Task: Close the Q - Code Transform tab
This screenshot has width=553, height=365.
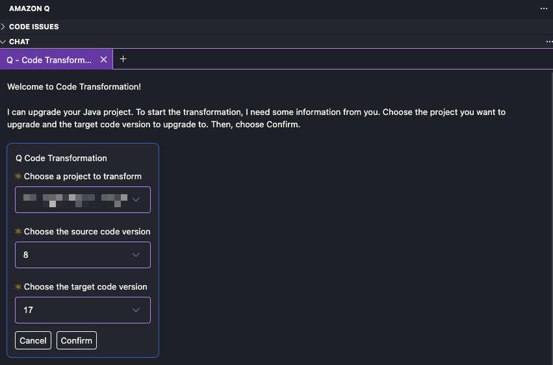Action: pyautogui.click(x=103, y=60)
